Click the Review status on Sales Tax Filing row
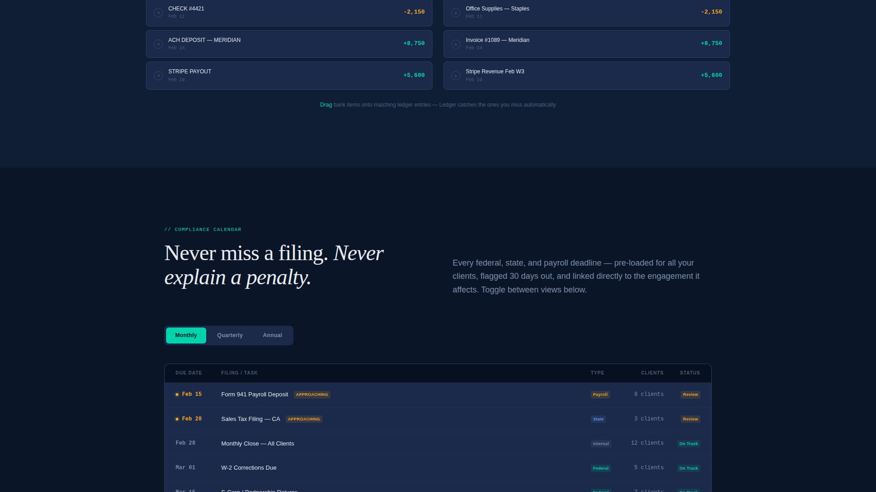This screenshot has width=876, height=492. [x=690, y=419]
